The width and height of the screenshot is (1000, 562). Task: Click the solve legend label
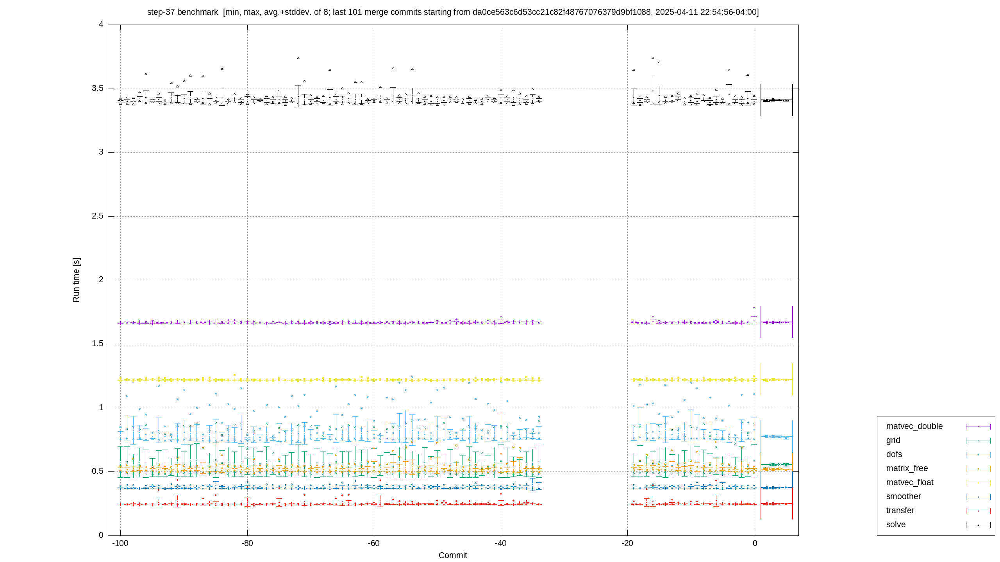[896, 525]
